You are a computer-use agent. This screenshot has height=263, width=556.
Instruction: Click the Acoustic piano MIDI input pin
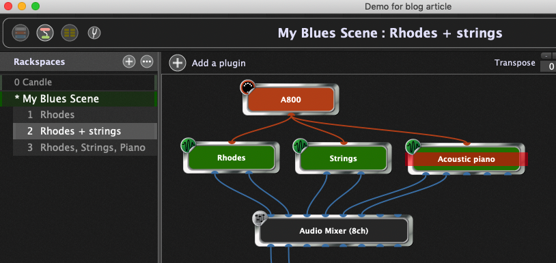[x=467, y=143]
